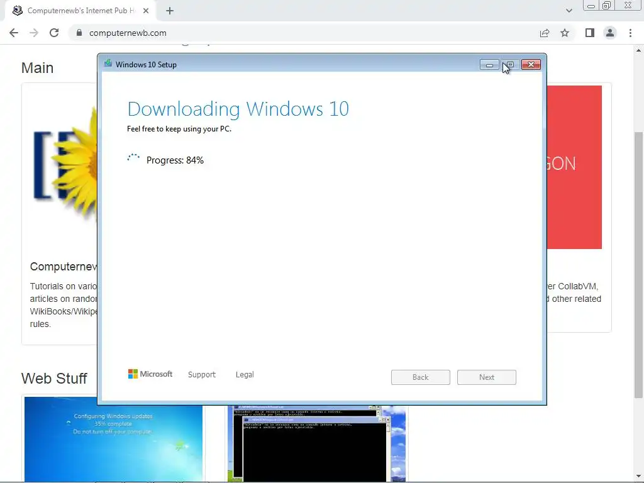Image resolution: width=644 pixels, height=483 pixels.
Task: Minimize the Windows 10 Setup dialog
Action: (489, 65)
